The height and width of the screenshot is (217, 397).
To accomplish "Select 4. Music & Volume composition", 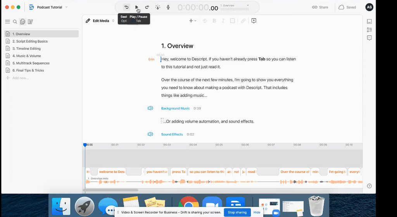I will pos(41,56).
